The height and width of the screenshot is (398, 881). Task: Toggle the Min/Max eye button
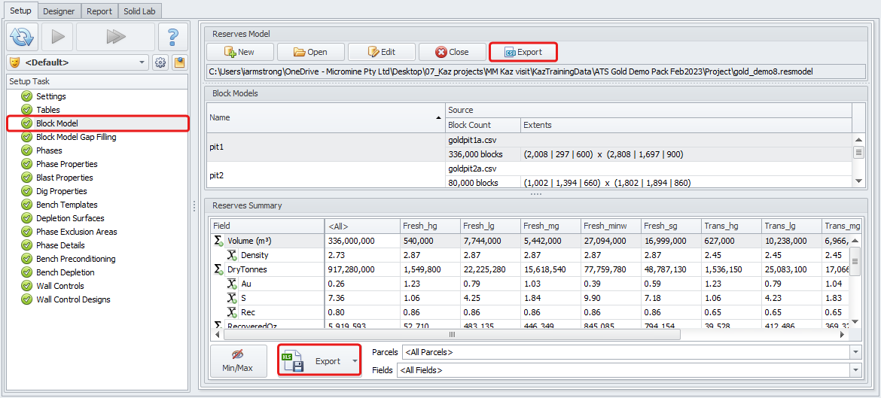click(238, 360)
